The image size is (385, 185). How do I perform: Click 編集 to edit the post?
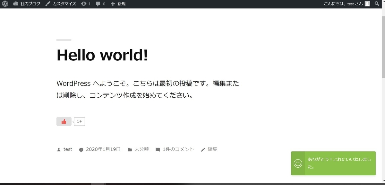pyautogui.click(x=213, y=149)
